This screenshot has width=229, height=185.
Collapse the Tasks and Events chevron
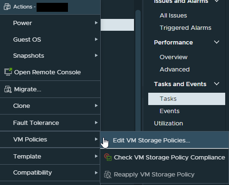(x=217, y=84)
